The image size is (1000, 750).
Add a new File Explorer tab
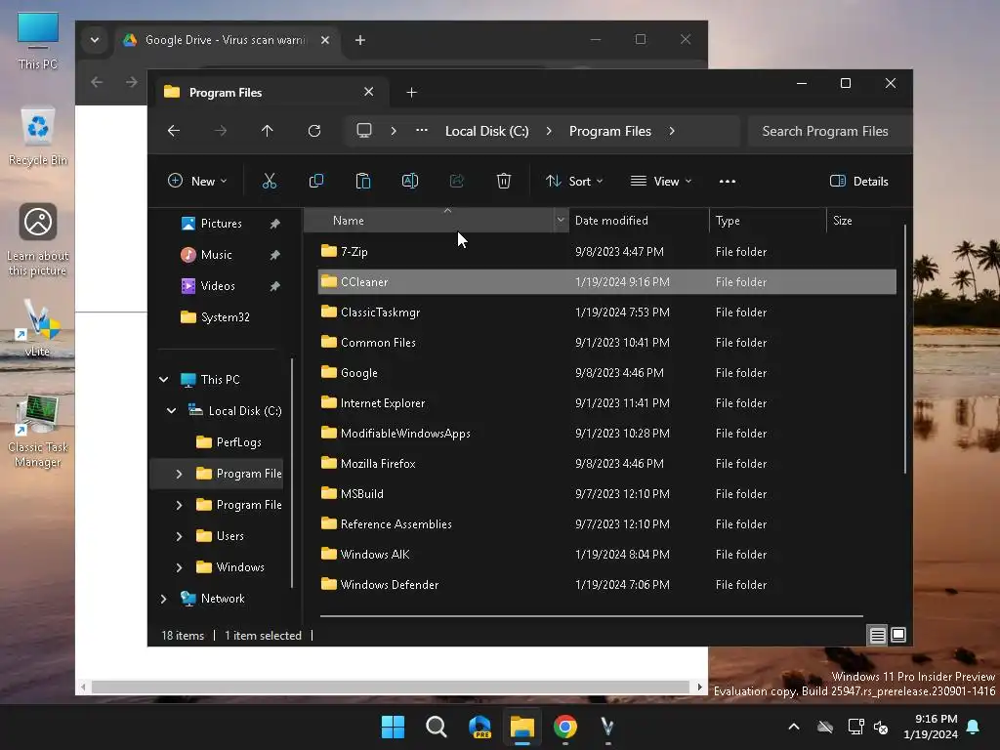coord(411,93)
